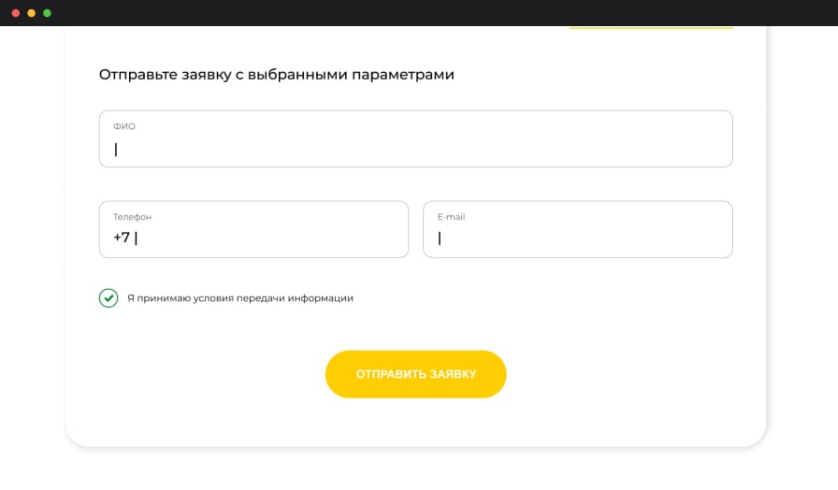The height and width of the screenshot is (490, 838).
Task: Click the ФИО full name input field
Action: point(415,139)
